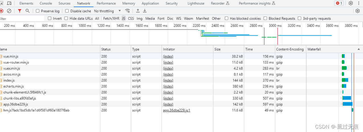This screenshot has height=132, width=363.
Task: Select chunk-elementUI.5f846fc1.js request
Action: coord(181,92)
